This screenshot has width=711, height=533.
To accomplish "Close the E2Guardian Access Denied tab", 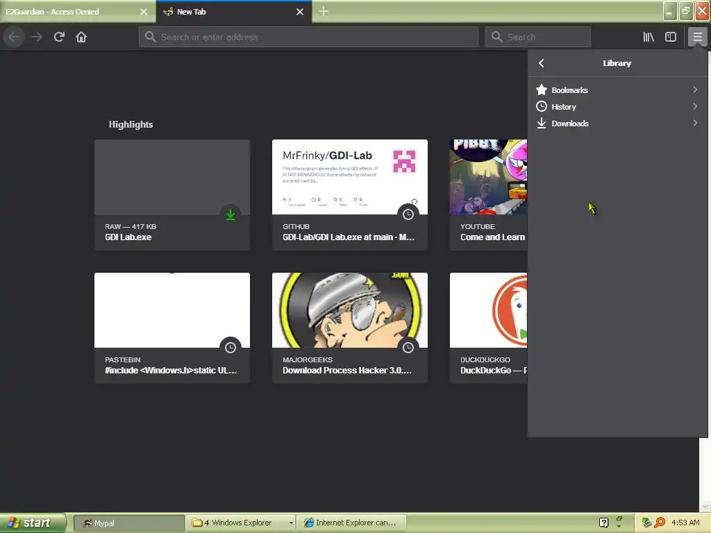I will [x=144, y=12].
